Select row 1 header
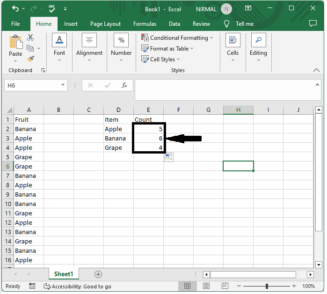327x294 pixels. click(x=7, y=119)
